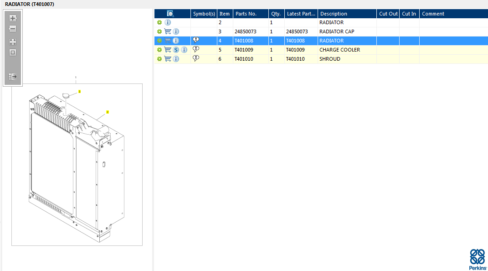Click the RADIATOR (T401007) title
The image size is (488, 271).
(30, 4)
